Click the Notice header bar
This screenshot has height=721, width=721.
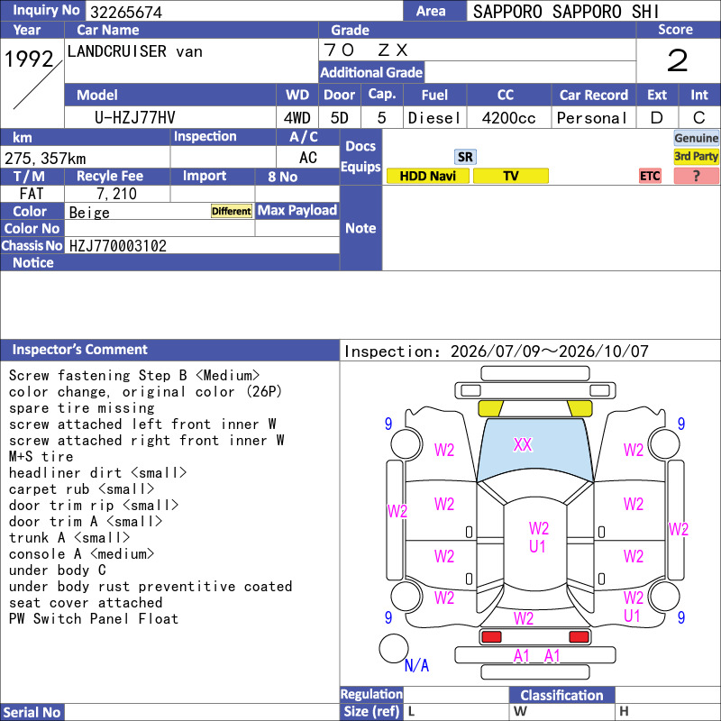pos(169,262)
